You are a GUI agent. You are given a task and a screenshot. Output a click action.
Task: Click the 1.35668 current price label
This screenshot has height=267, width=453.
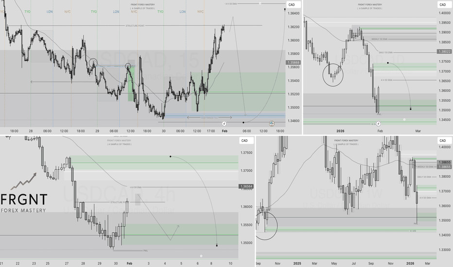pos(293,63)
